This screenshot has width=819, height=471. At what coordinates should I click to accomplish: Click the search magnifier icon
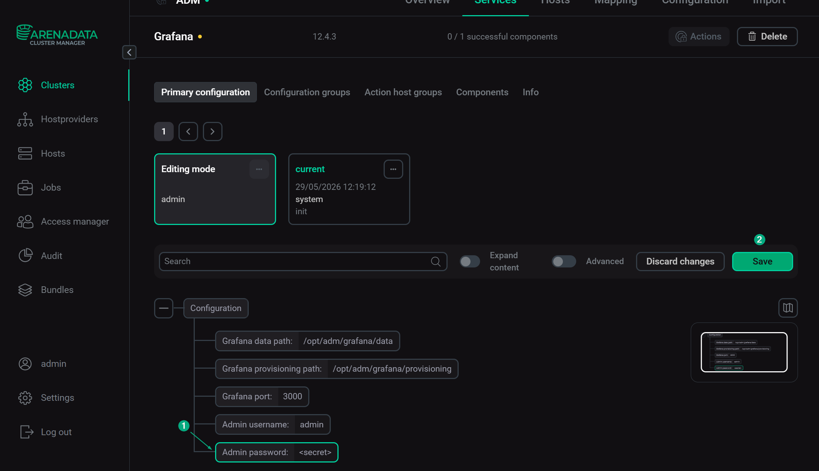click(436, 262)
